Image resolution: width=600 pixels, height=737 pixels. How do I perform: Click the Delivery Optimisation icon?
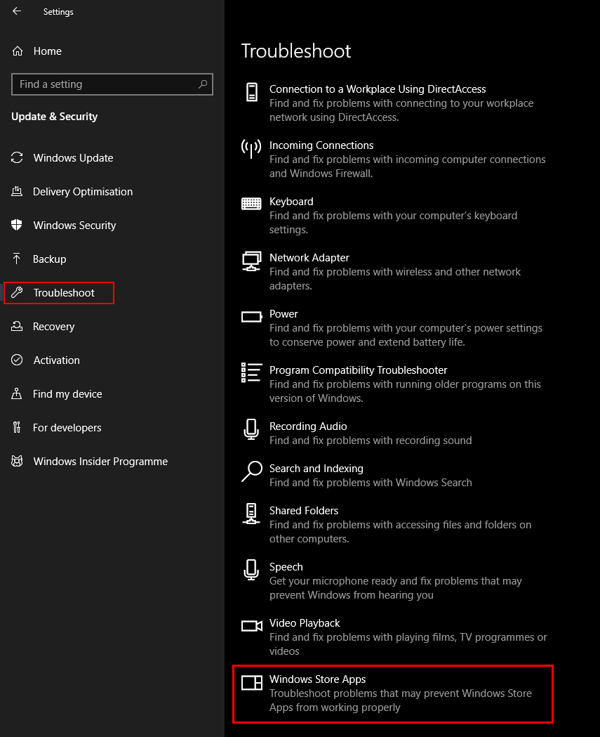[x=17, y=191]
